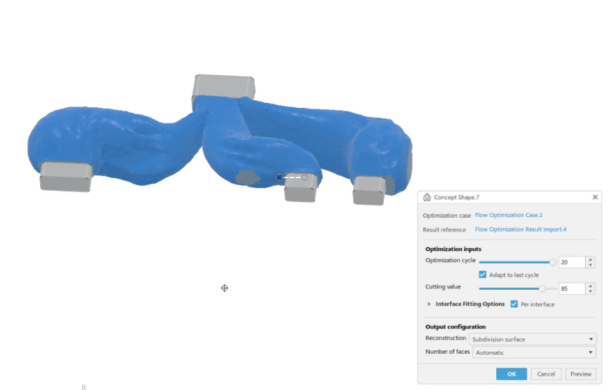Expand Interface Fitting Options section
Screen dimensions: 614x390
pyautogui.click(x=429, y=304)
